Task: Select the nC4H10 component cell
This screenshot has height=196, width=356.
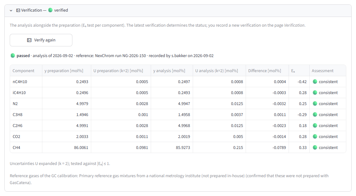Action: (26, 82)
